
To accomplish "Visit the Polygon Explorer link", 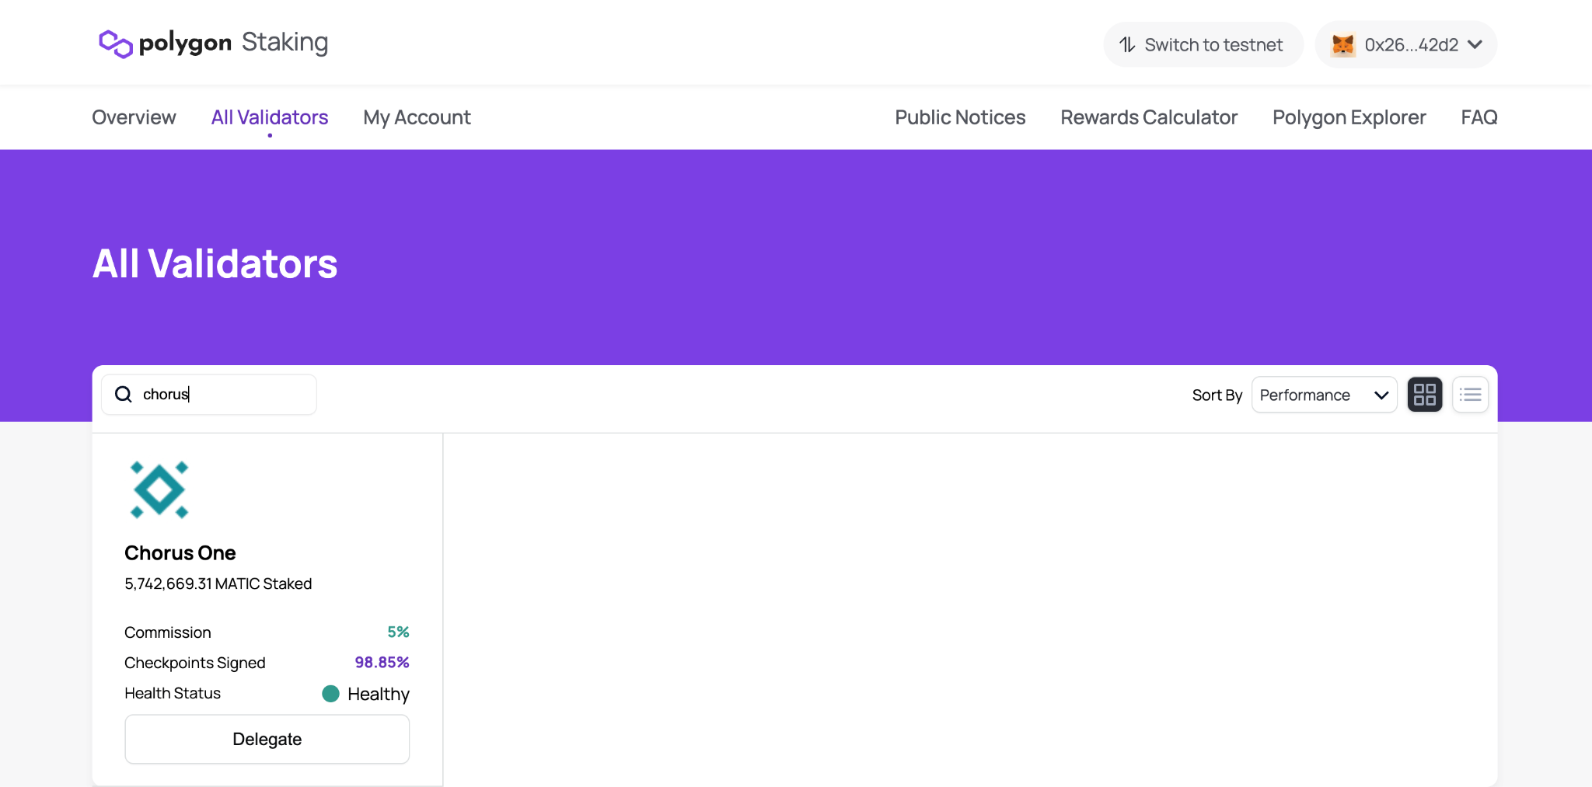I will click(1349, 117).
